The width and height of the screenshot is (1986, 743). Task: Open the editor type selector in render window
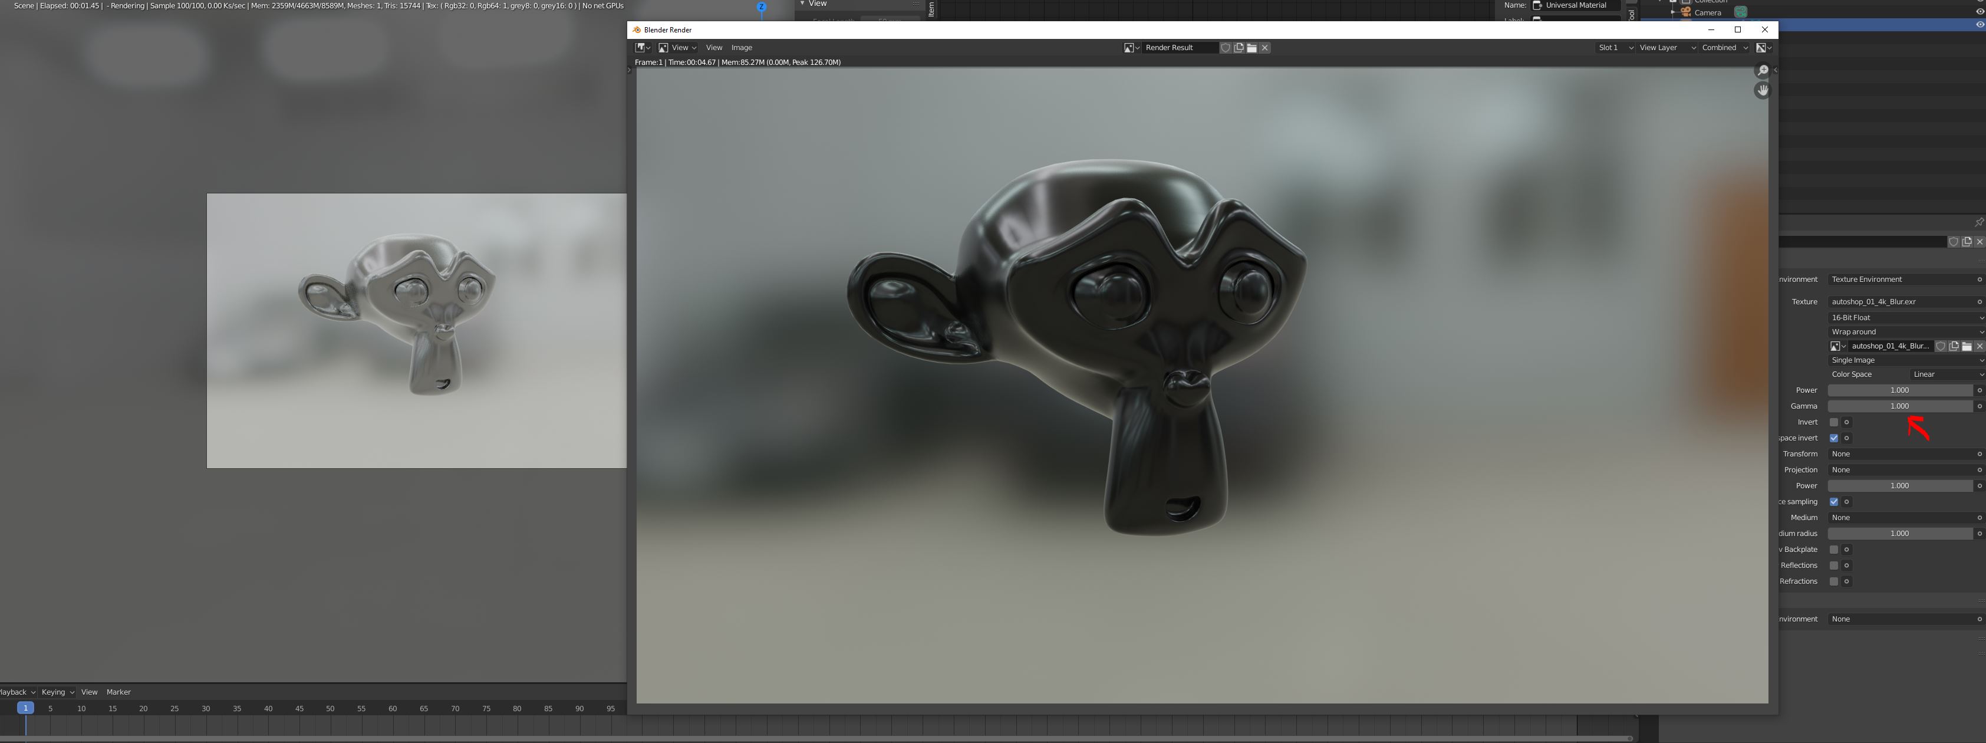point(642,48)
